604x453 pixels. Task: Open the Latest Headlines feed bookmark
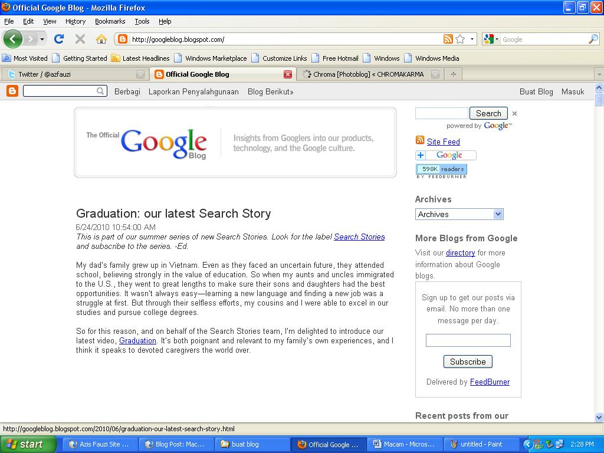click(x=140, y=58)
